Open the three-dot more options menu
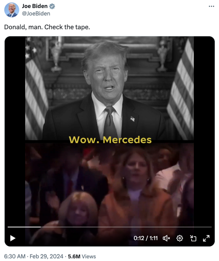The height and width of the screenshot is (261, 219). point(211,6)
